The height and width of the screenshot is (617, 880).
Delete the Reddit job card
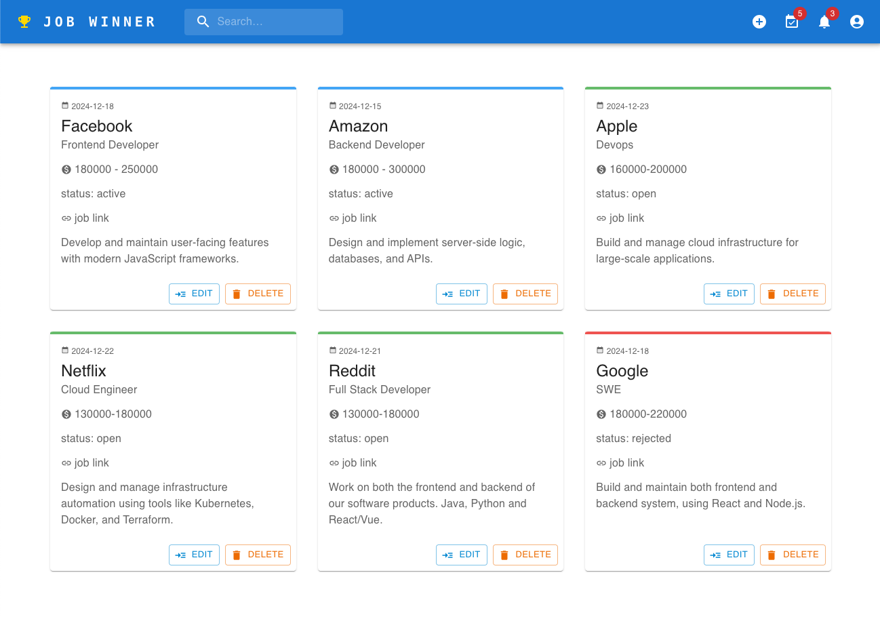525,555
